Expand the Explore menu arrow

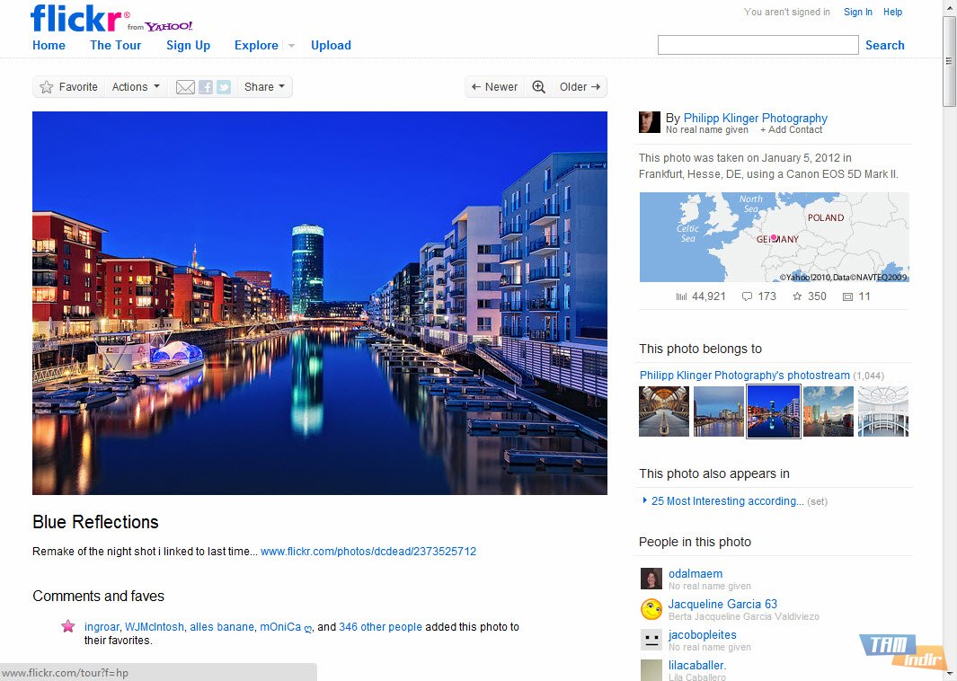click(291, 46)
